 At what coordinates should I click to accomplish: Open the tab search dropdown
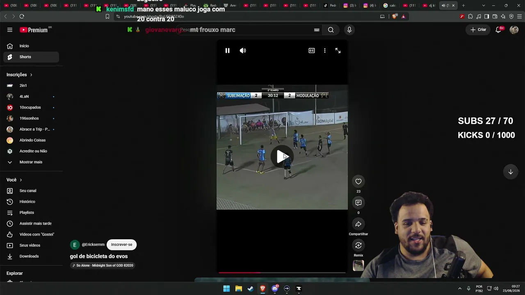[484, 5]
